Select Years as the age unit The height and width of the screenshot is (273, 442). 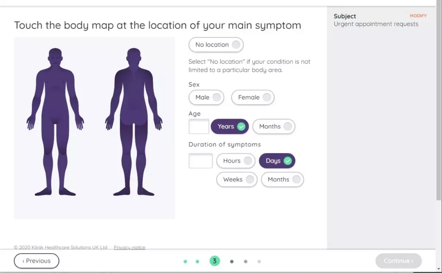click(230, 126)
